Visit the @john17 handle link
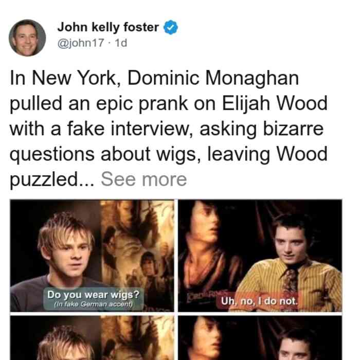The width and height of the screenshot is (360, 360). coord(81,43)
